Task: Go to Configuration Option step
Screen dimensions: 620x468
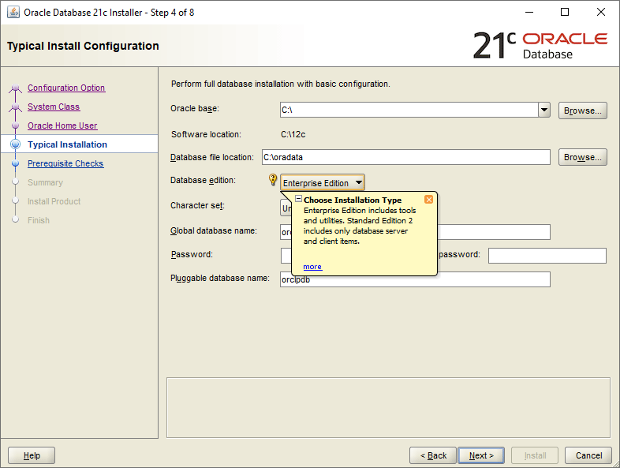Action: [x=66, y=88]
